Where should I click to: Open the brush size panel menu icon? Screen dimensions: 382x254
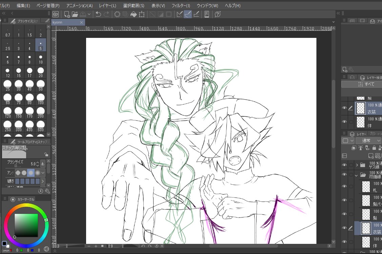(x=5, y=21)
